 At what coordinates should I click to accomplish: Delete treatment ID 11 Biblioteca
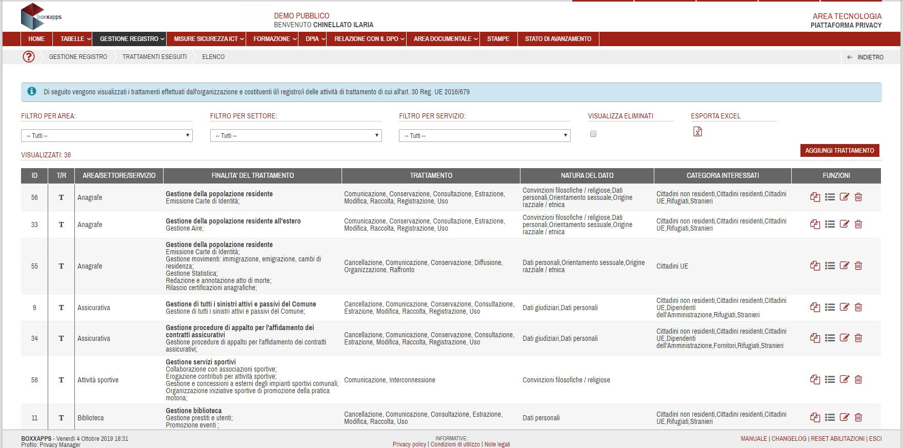click(x=858, y=418)
